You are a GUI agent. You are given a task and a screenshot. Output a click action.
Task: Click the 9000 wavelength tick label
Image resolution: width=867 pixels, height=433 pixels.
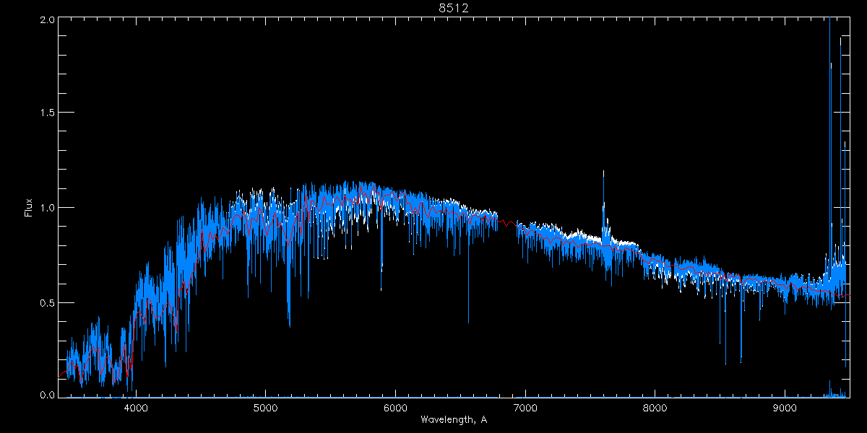pyautogui.click(x=785, y=408)
